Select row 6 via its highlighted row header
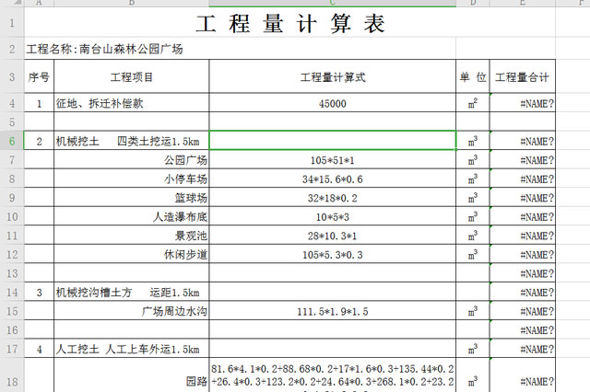 click(x=12, y=141)
